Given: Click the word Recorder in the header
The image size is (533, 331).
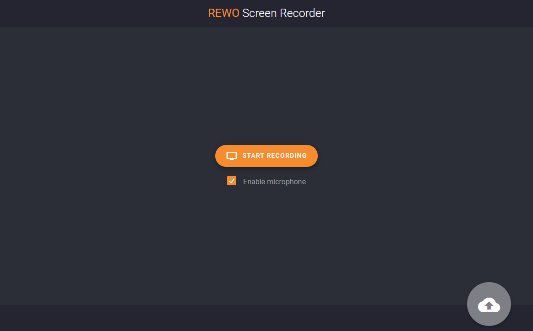Looking at the screenshot, I should (x=302, y=13).
